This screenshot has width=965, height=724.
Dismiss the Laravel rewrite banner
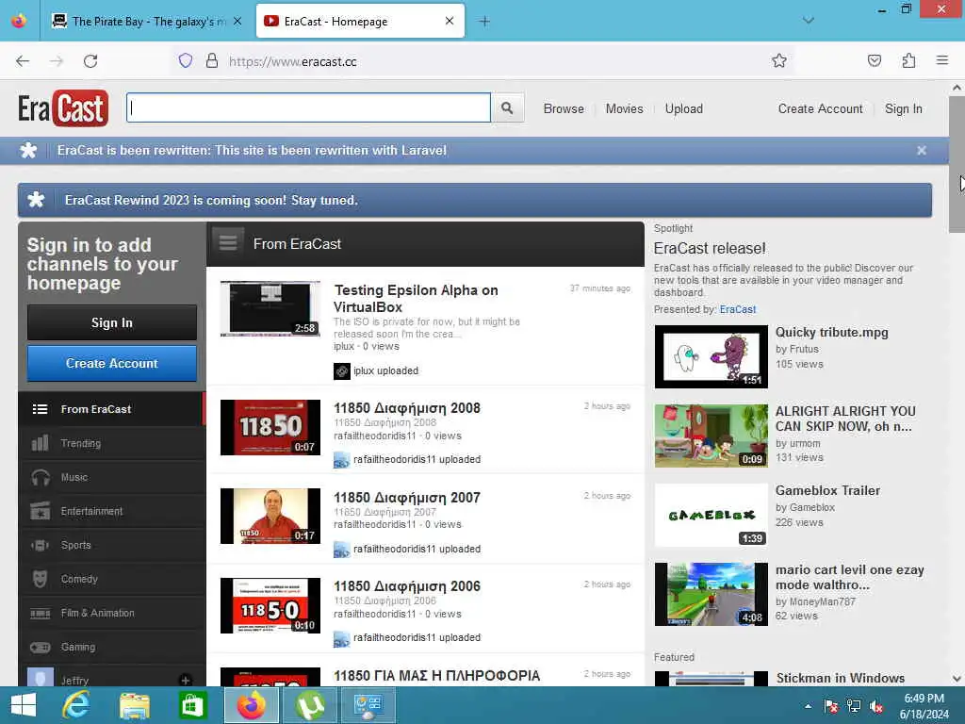click(x=922, y=151)
